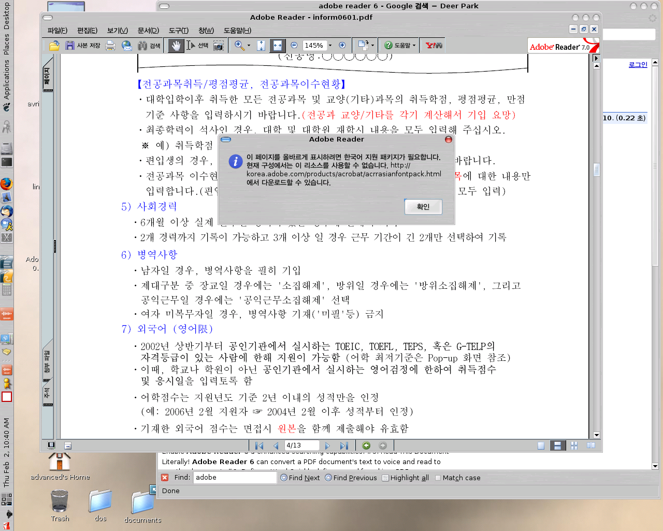Screen dimensions: 663x531
Task: Click the 확인 button in the dialog
Action: point(423,207)
